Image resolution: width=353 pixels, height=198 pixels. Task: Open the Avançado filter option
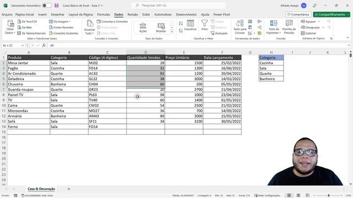click(x=219, y=33)
